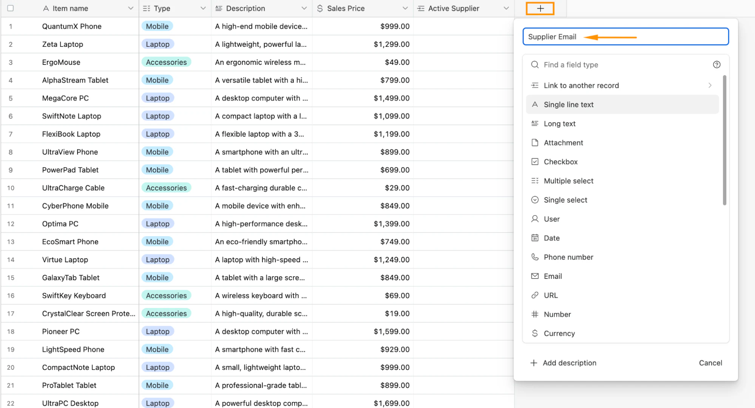Viewport: 755px width, 408px height.
Task: Click the Laptop tag on Zeta Laptop row
Action: [x=157, y=44]
